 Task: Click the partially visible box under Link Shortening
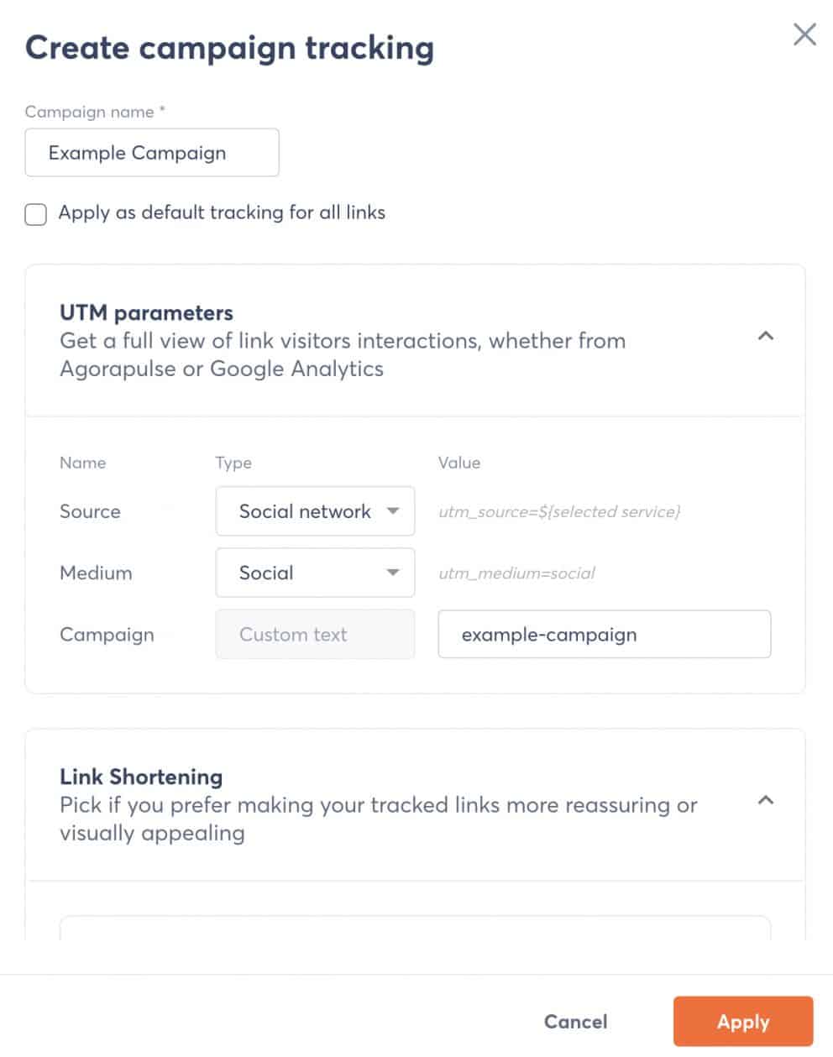pyautogui.click(x=415, y=928)
